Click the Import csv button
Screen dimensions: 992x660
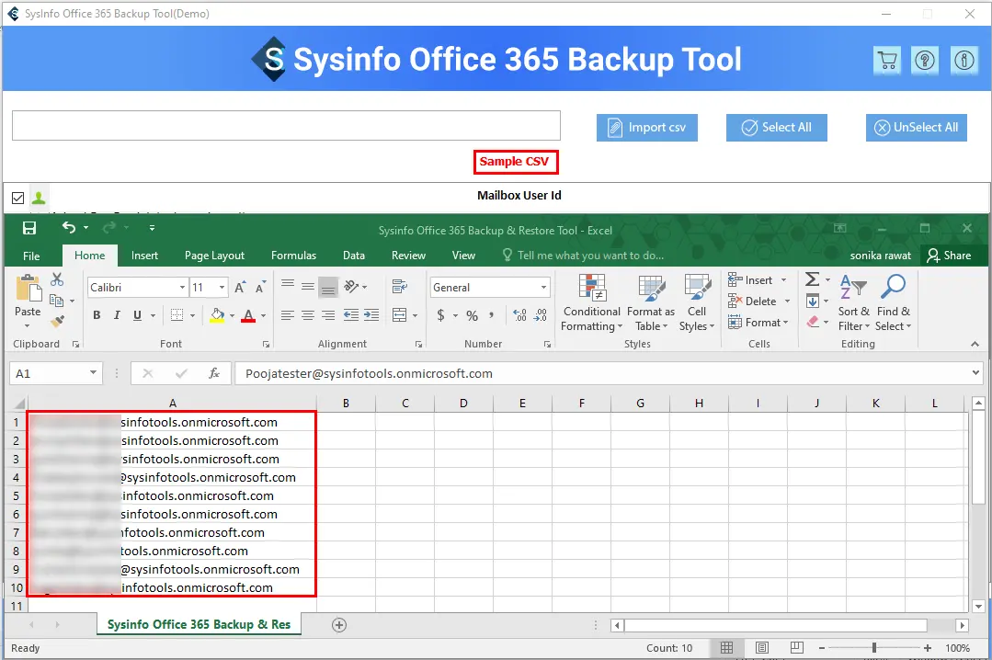pos(647,128)
